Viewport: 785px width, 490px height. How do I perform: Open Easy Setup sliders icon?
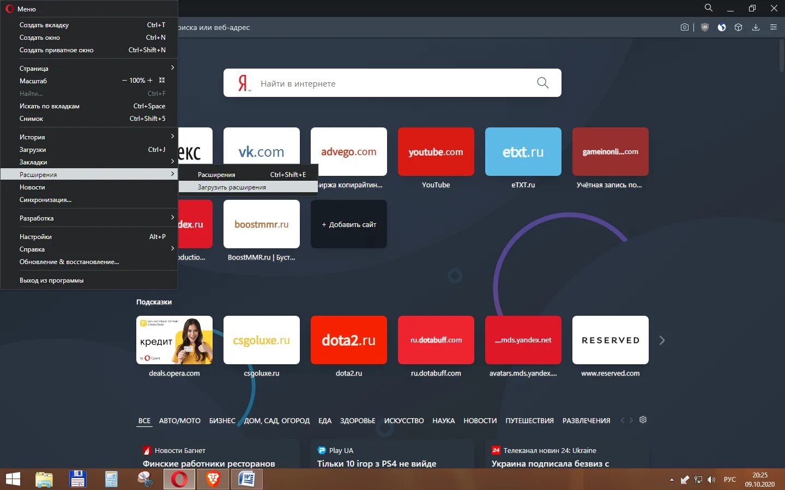[x=773, y=27]
